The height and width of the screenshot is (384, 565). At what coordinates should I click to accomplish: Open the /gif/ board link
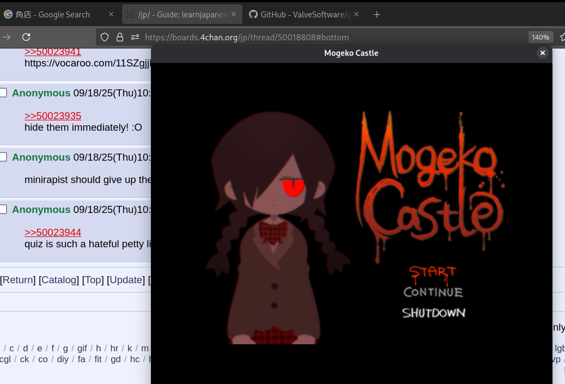click(82, 349)
